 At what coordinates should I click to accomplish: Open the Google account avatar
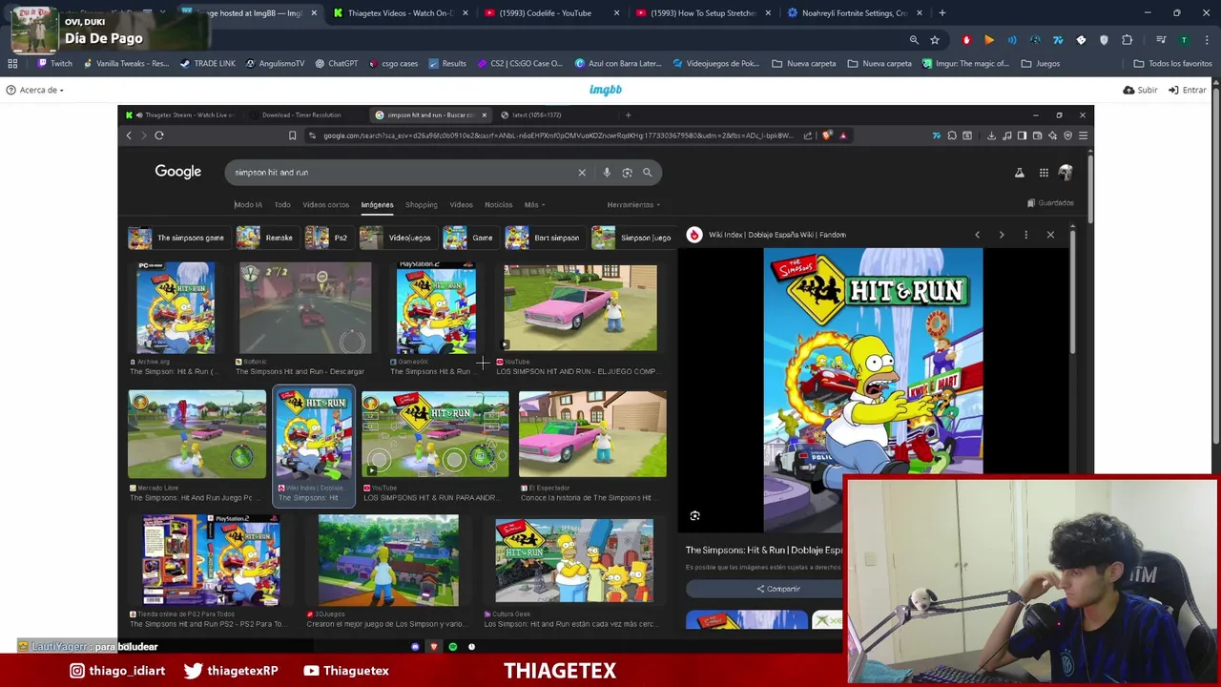coord(1066,173)
